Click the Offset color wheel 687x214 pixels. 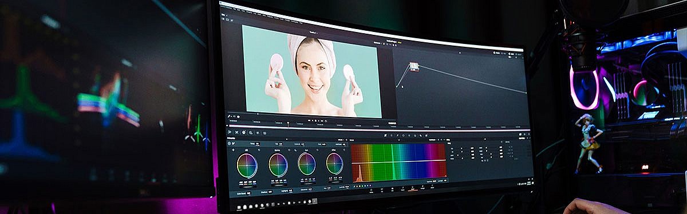pos(335,163)
